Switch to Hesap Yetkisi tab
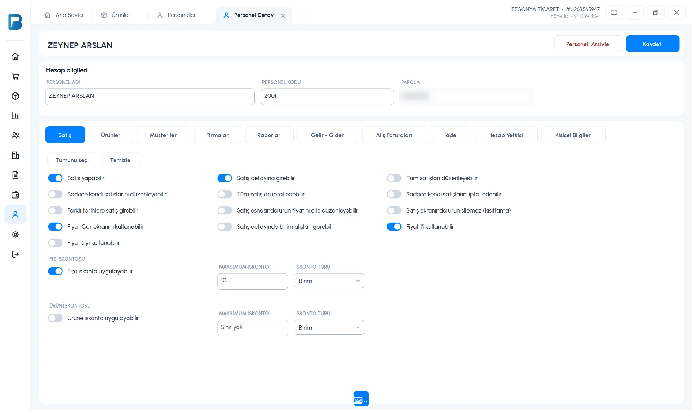 point(506,135)
